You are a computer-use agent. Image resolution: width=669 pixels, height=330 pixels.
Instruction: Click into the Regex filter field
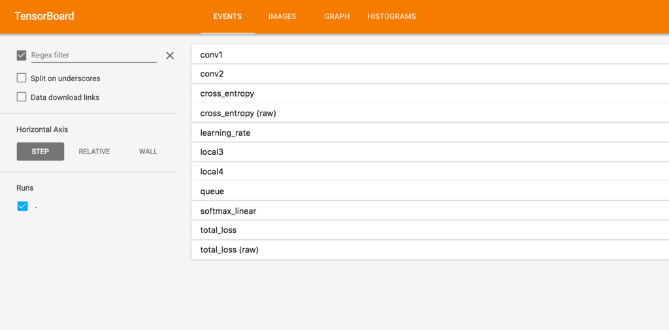(x=94, y=56)
